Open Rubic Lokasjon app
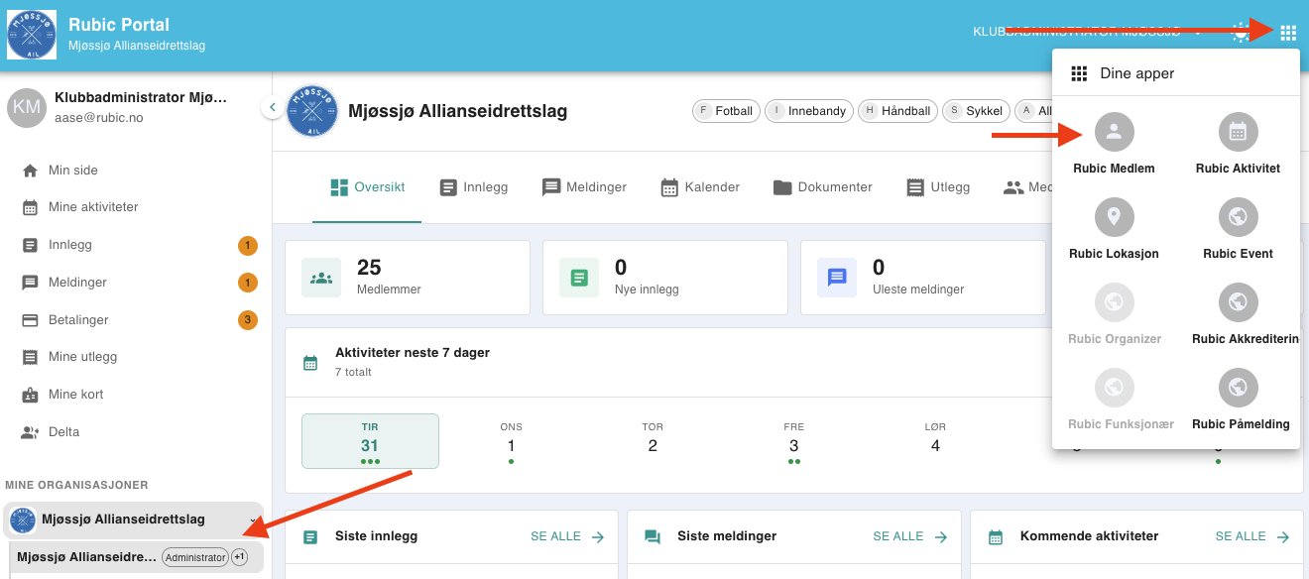1309x579 pixels. click(1114, 230)
